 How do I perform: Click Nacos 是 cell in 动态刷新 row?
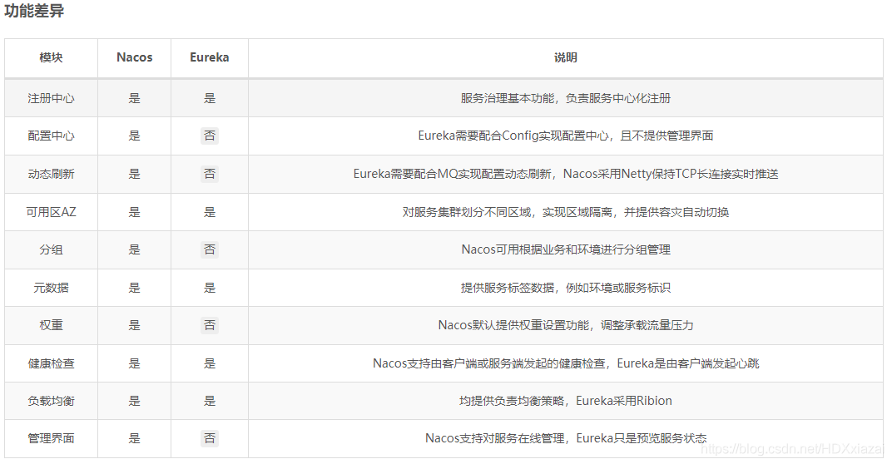click(134, 174)
